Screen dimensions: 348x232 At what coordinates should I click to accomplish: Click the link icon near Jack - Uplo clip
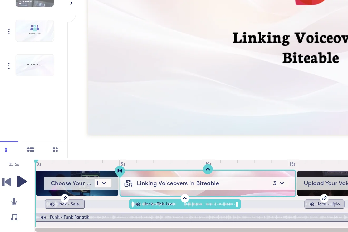coord(324,198)
